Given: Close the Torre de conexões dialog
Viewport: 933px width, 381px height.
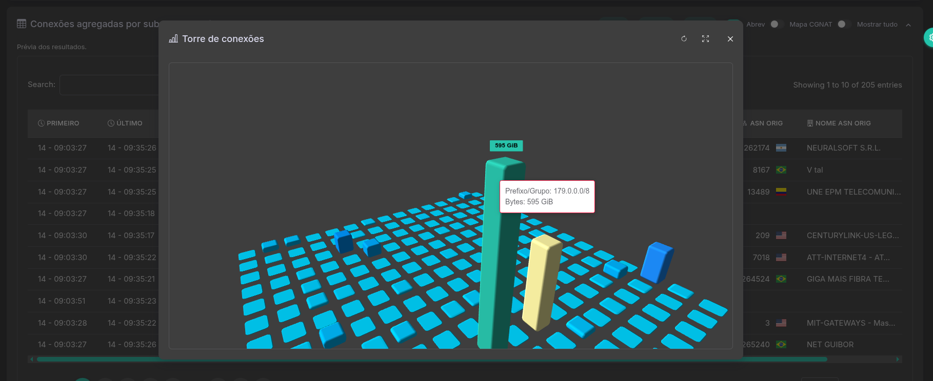Looking at the screenshot, I should (730, 39).
